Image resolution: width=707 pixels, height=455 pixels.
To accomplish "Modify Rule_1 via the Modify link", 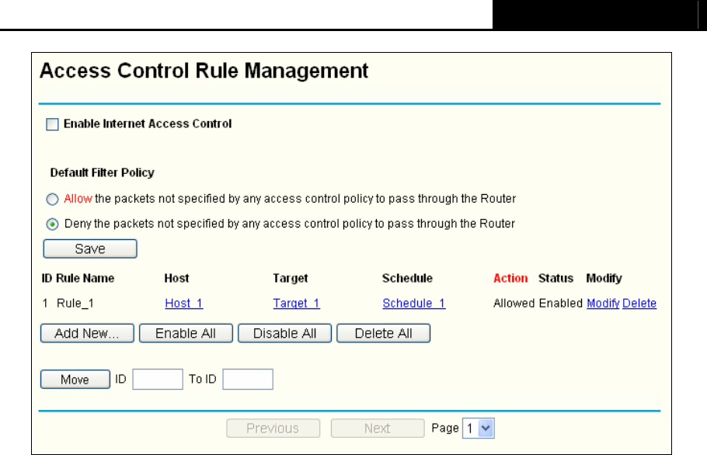I will 604,303.
